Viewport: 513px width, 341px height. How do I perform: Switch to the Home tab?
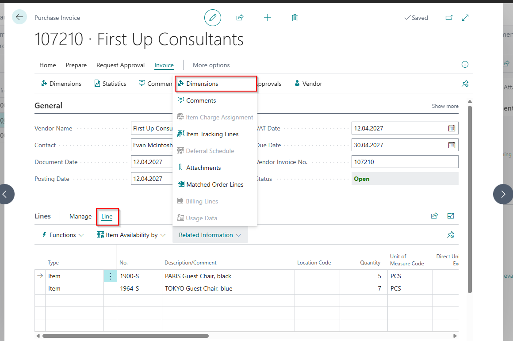point(48,65)
